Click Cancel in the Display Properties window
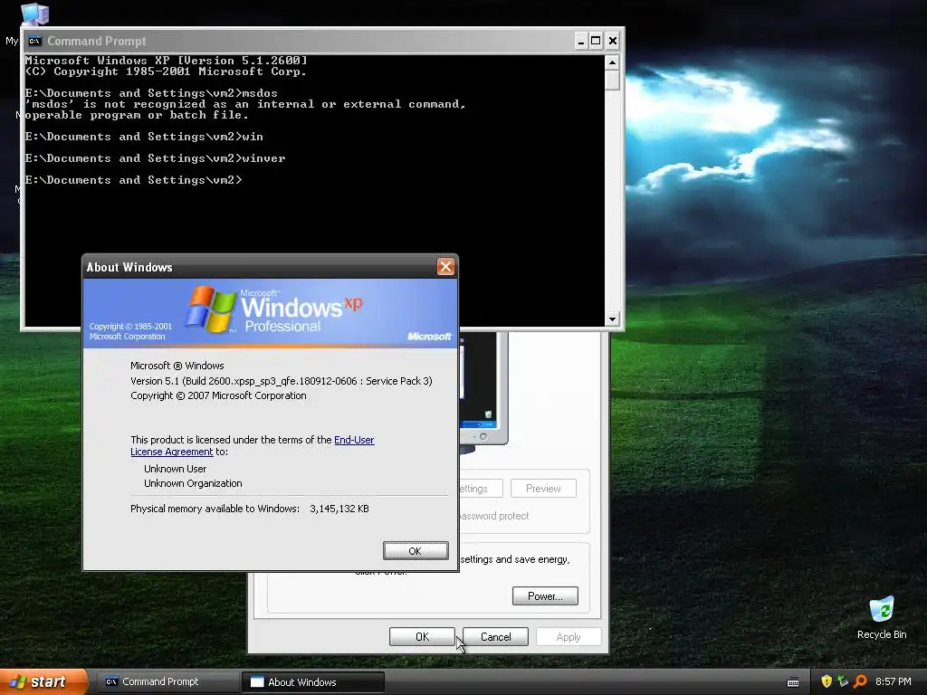Viewport: 927px width, 695px height. click(495, 636)
